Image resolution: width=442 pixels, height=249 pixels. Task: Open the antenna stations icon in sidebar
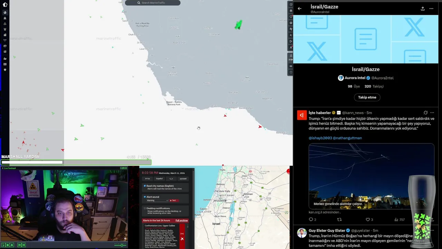point(5,40)
